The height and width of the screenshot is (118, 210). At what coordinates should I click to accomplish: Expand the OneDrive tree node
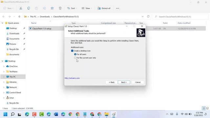coord(4,66)
